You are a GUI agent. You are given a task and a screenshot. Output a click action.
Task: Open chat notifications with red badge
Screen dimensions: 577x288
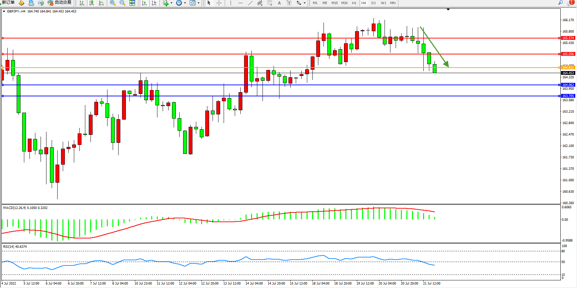(x=570, y=3)
